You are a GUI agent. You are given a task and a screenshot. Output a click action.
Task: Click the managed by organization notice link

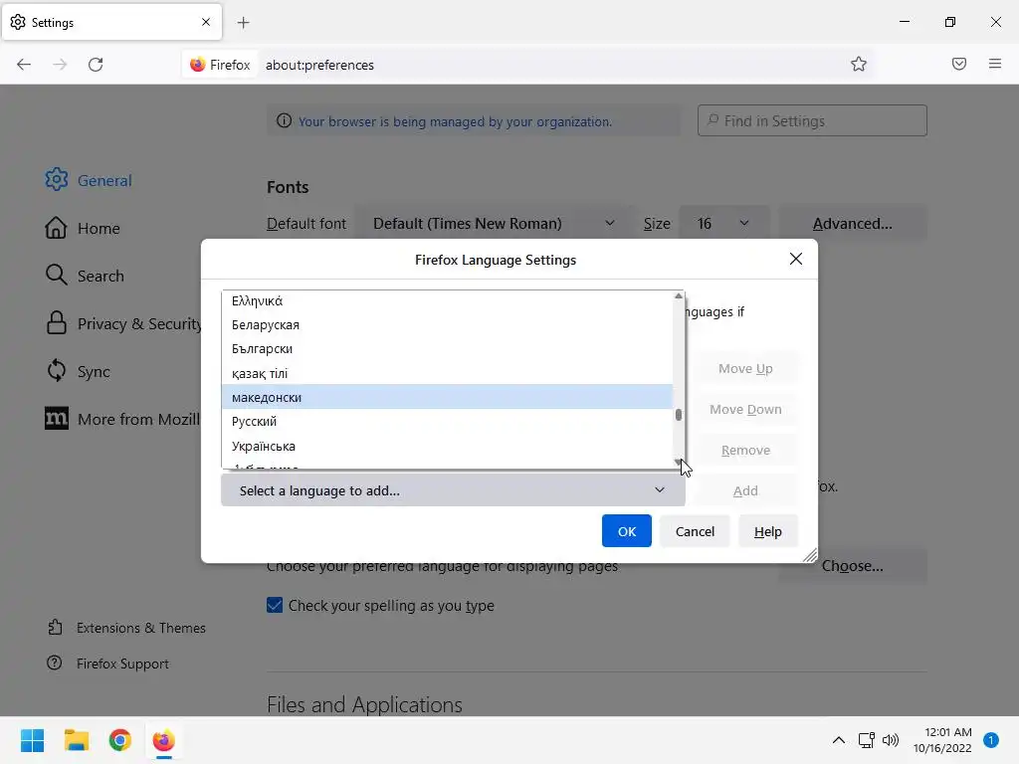(455, 121)
